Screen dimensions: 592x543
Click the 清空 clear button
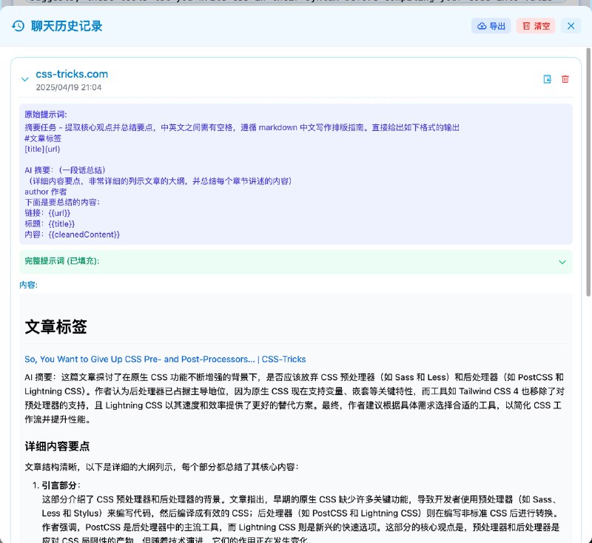(534, 25)
